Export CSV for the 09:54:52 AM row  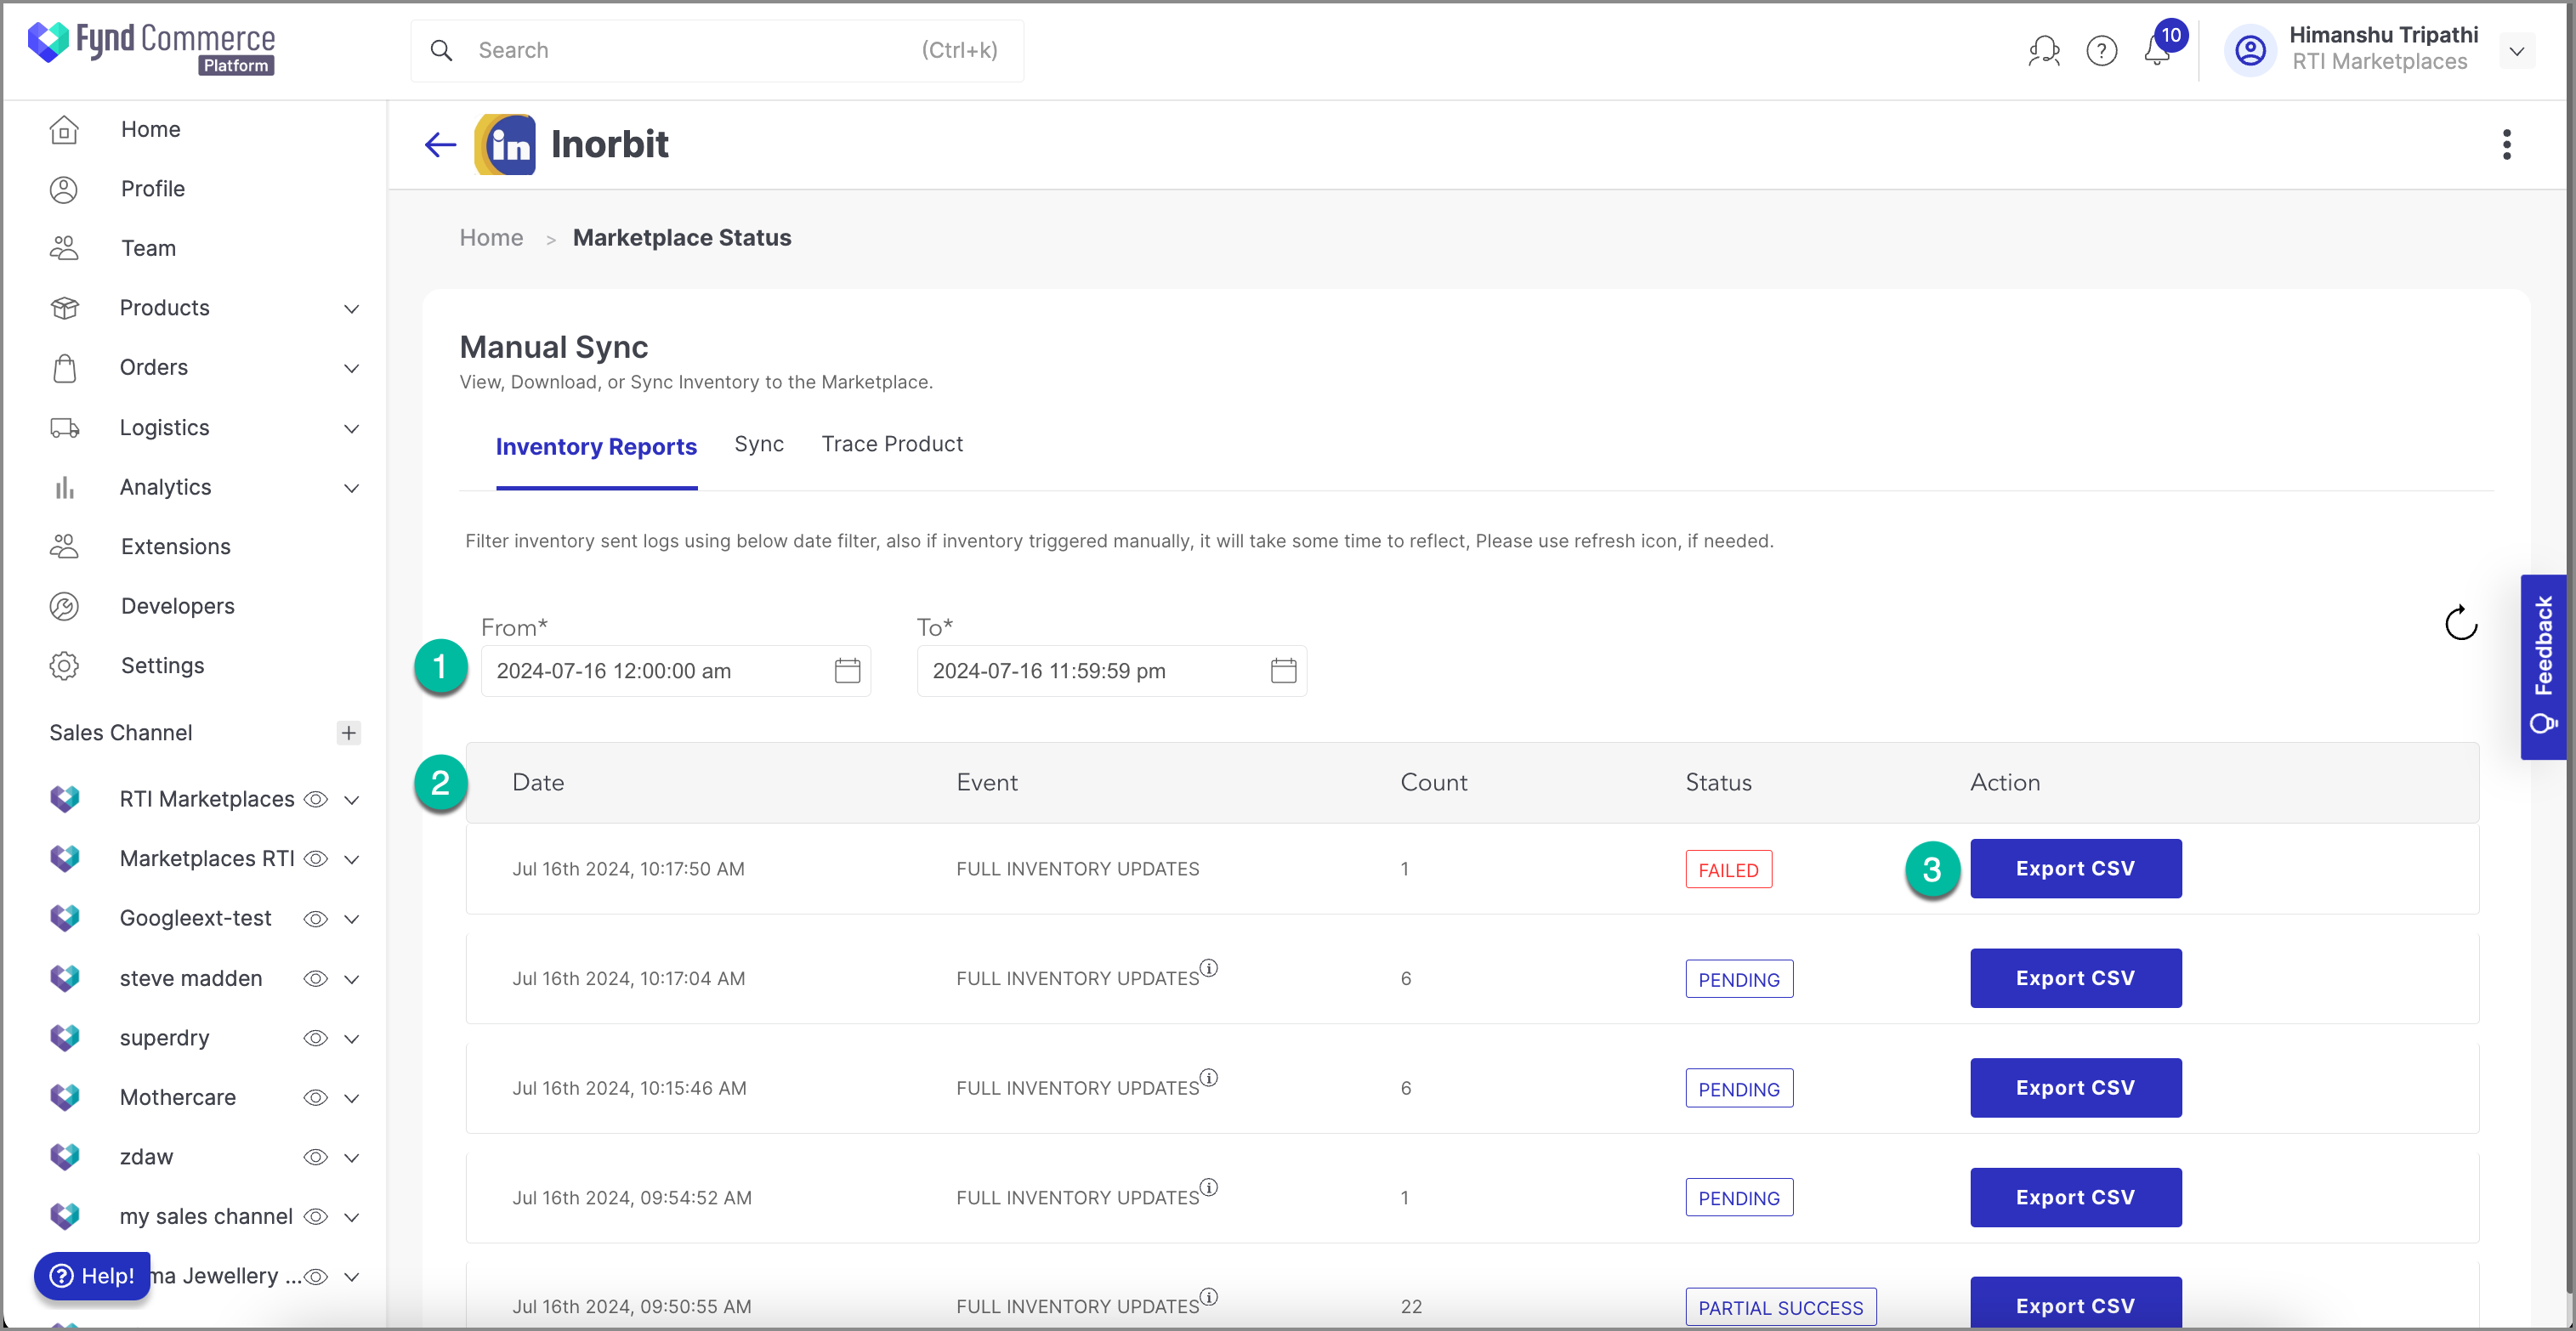2075,1197
